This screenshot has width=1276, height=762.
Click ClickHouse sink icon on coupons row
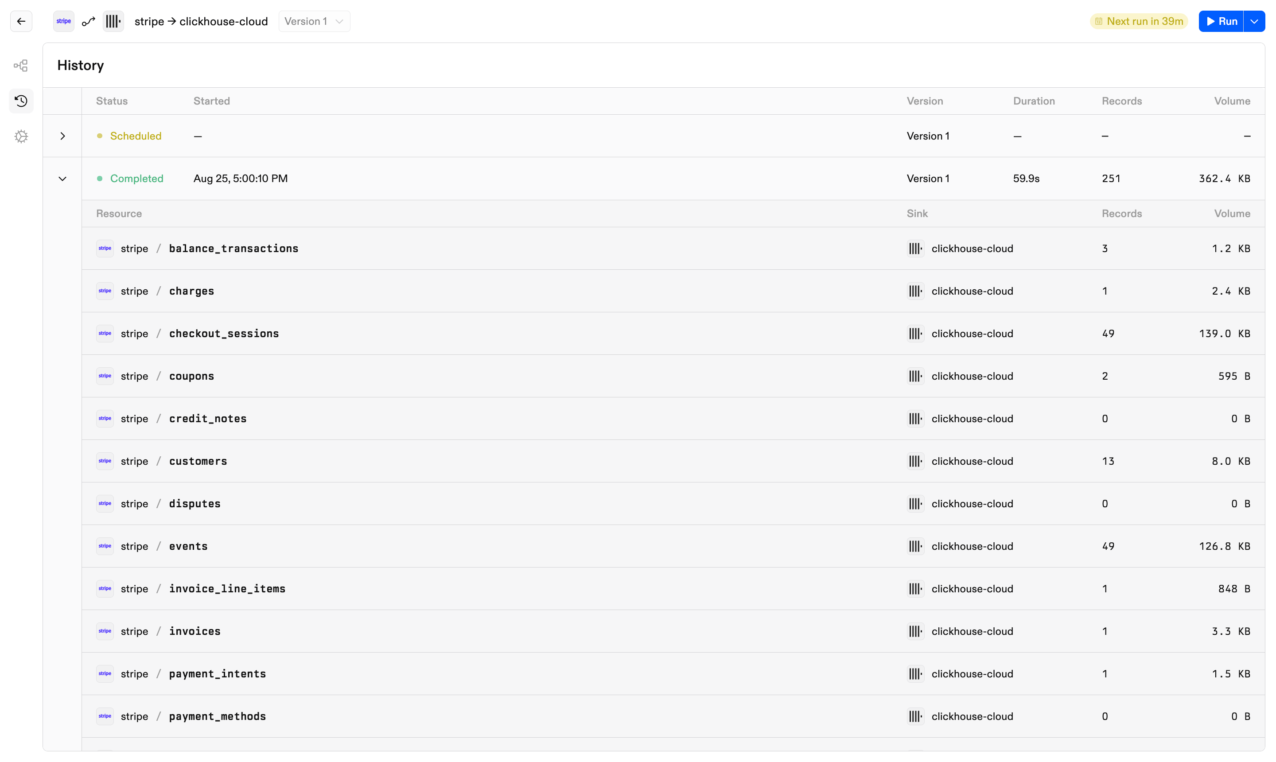coord(915,376)
